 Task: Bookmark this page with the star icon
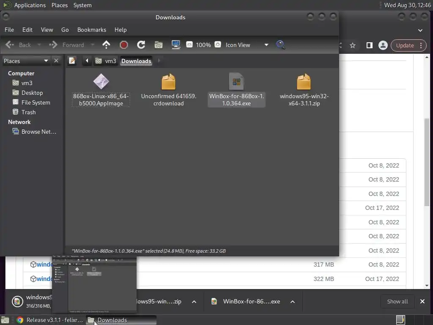pyautogui.click(x=353, y=45)
